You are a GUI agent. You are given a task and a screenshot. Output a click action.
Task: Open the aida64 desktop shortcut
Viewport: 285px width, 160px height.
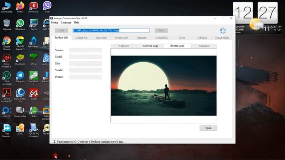pyautogui.click(x=34, y=94)
